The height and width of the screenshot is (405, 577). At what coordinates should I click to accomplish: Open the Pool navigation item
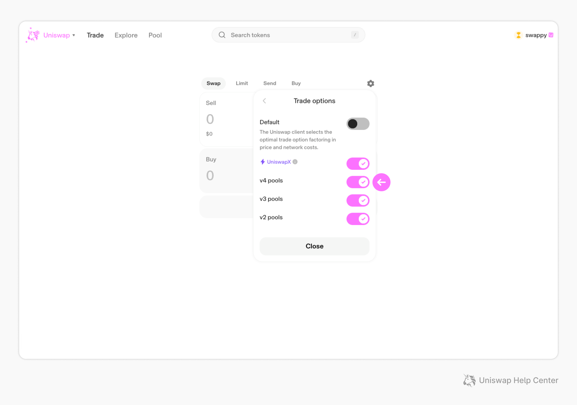(x=155, y=35)
